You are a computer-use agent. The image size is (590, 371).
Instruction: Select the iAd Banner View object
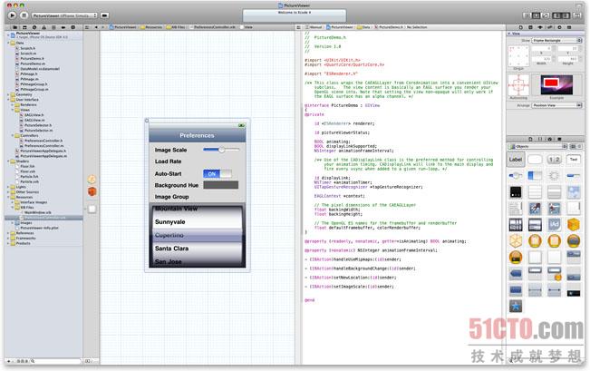[554, 225]
